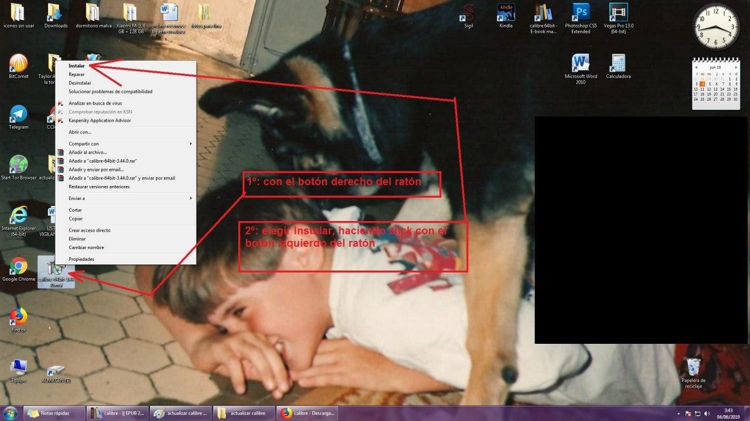Select the highlighted day 4 in calendar

pyautogui.click(x=702, y=84)
